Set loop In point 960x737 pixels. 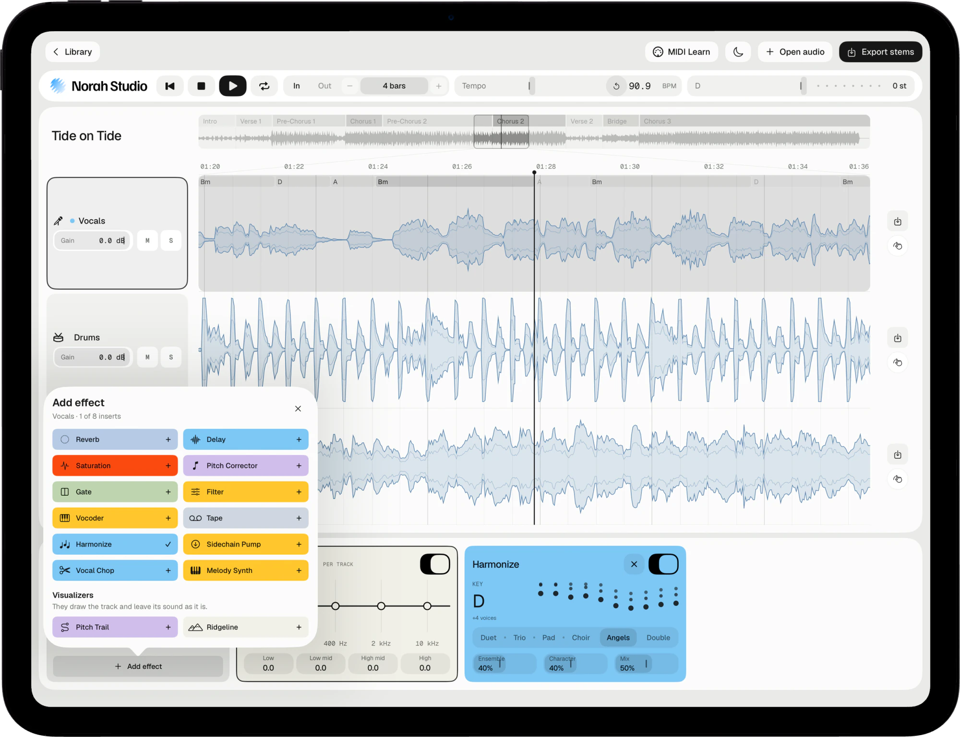(x=297, y=86)
